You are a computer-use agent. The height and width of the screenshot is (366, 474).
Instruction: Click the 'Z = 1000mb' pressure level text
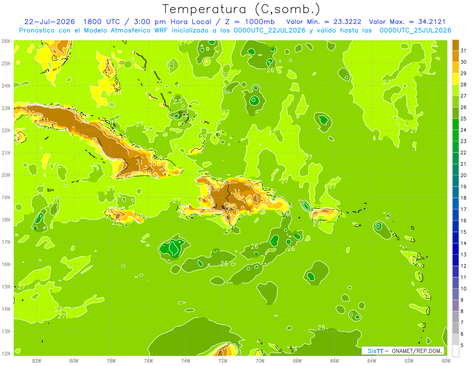point(249,22)
